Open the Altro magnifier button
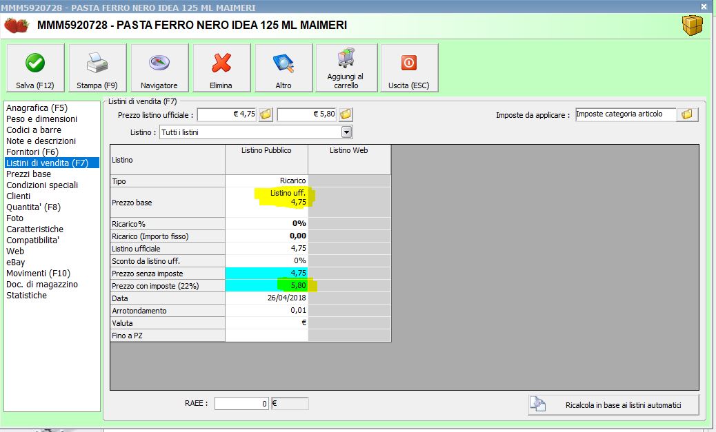This screenshot has height=432, width=716. 284,68
